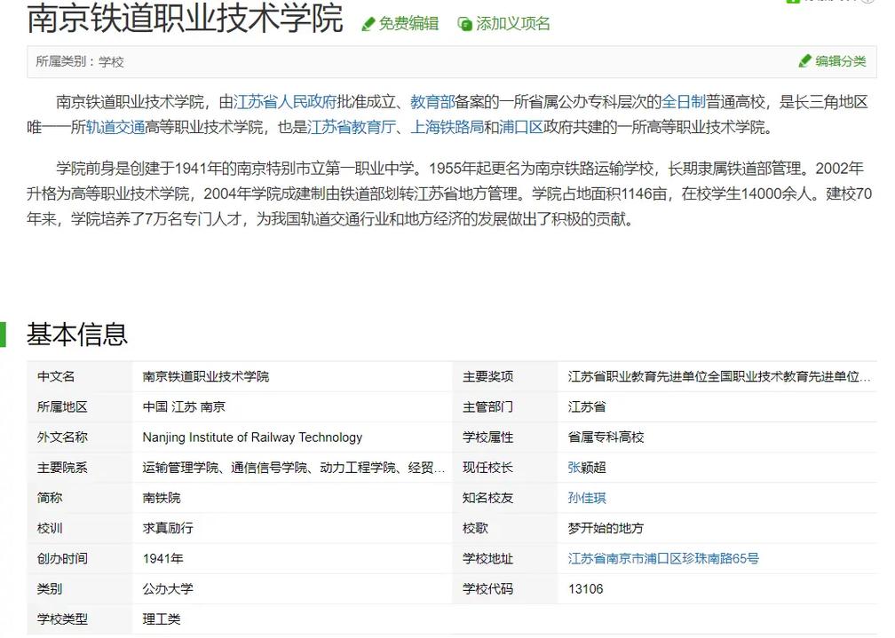Click the pencil icon beside 免费编辑
Image resolution: width=895 pixels, height=638 pixels.
[368, 24]
